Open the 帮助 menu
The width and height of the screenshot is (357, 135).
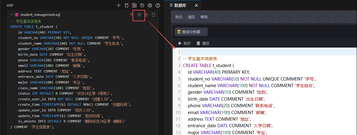point(204,17)
